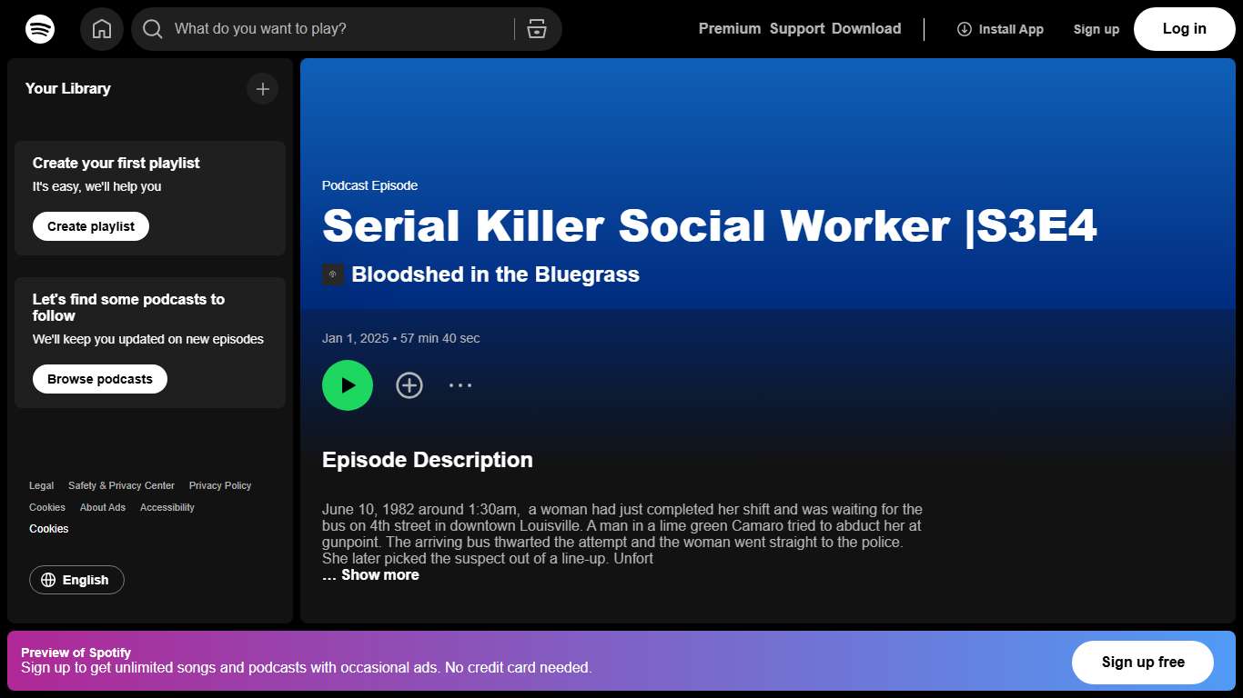1243x698 pixels.
Task: Add episode to library with plus circle
Action: (409, 385)
